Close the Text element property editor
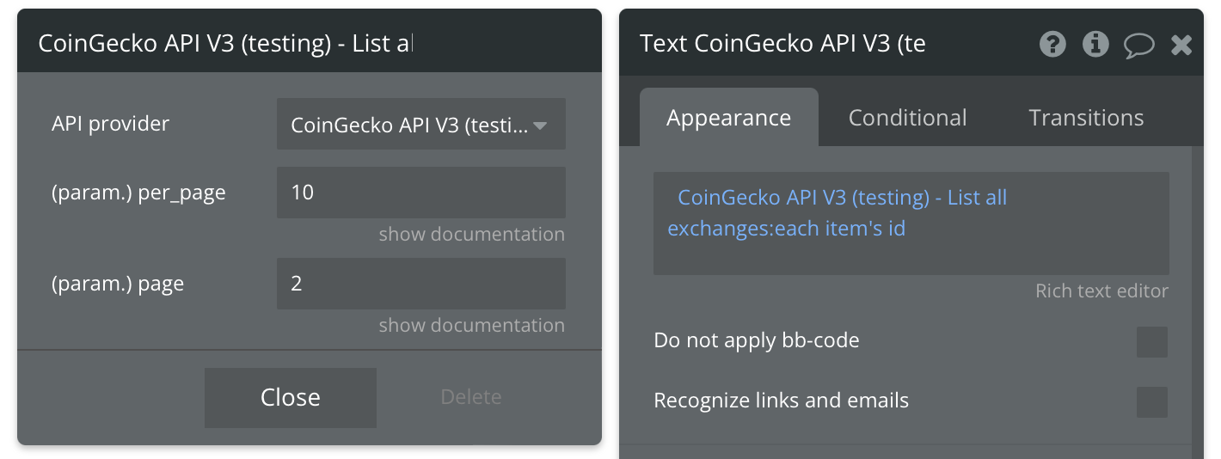Image resolution: width=1221 pixels, height=459 pixels. coord(1181,45)
